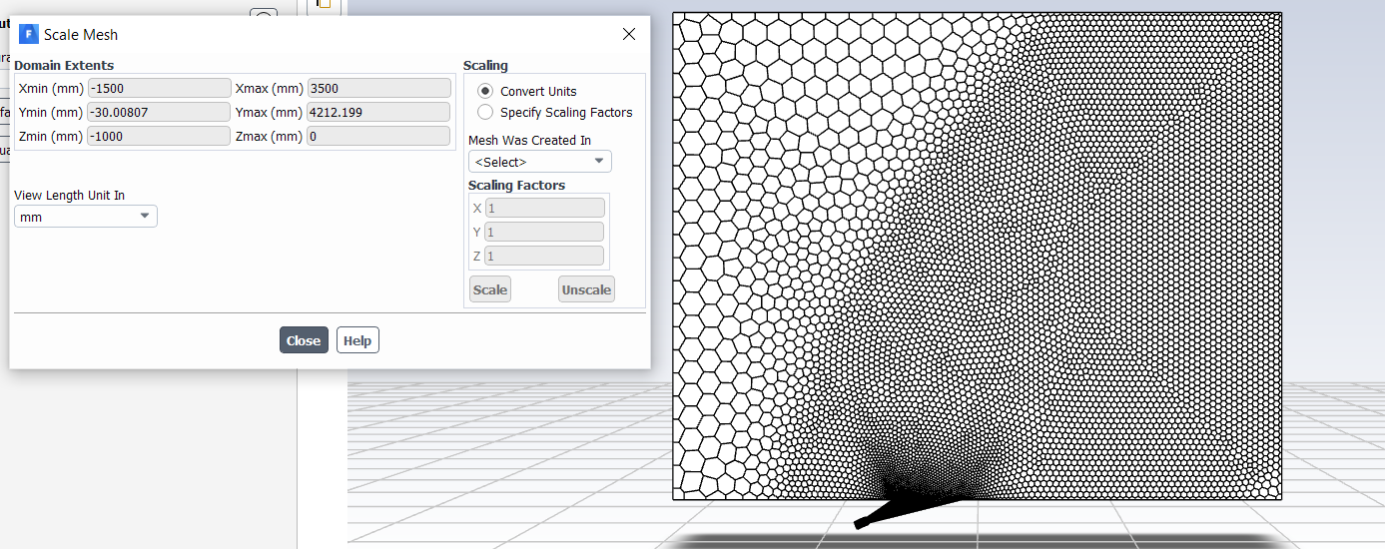
Task: Select the Specify Scaling Factors option
Action: click(x=485, y=112)
